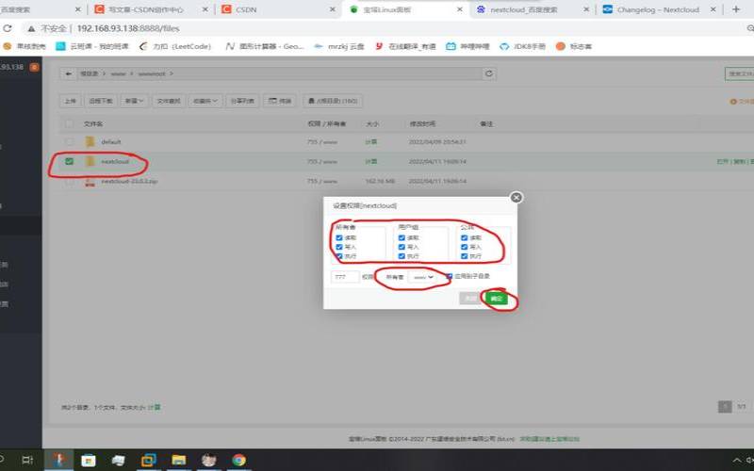Click the 777 permission value field
754x471 pixels.
345,277
